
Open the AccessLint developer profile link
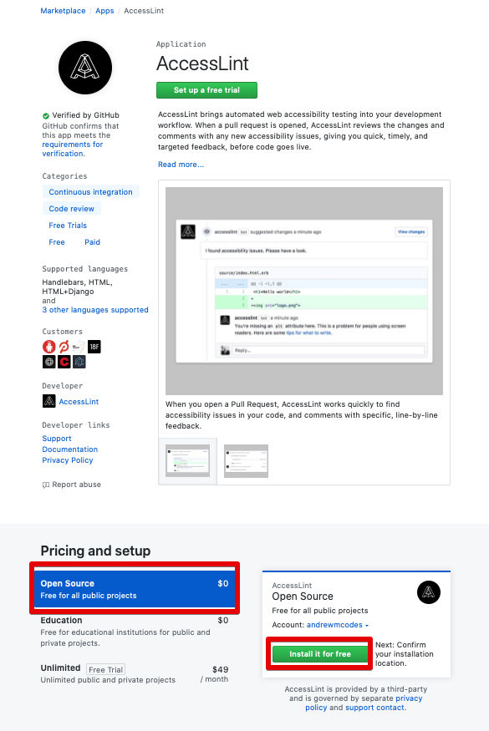[x=79, y=401]
